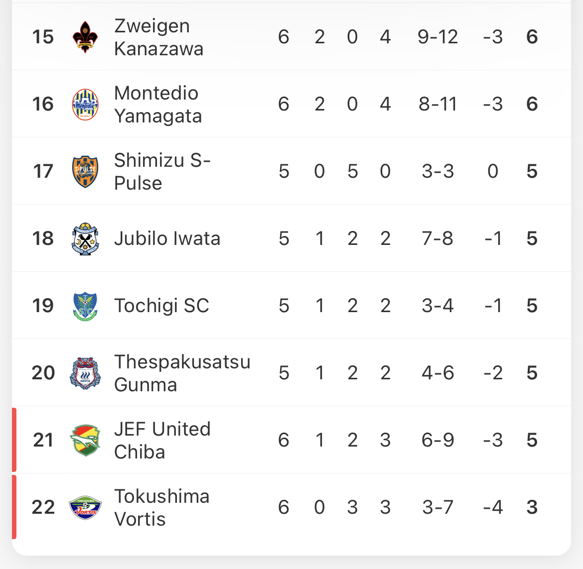This screenshot has height=569, width=583.
Task: Tap the Jubilo Iwata club crest
Action: (x=85, y=239)
